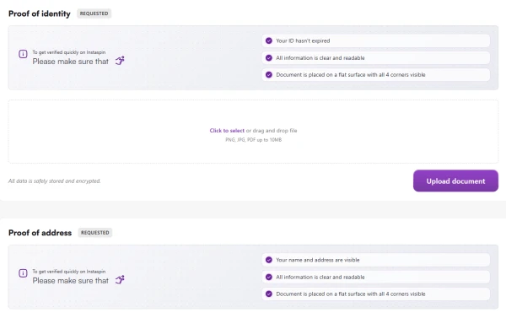
Task: Click the Proof of address heading
Action: (40, 233)
